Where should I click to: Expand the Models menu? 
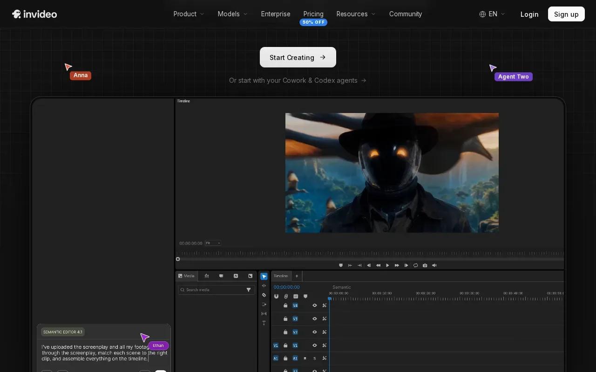[233, 14]
